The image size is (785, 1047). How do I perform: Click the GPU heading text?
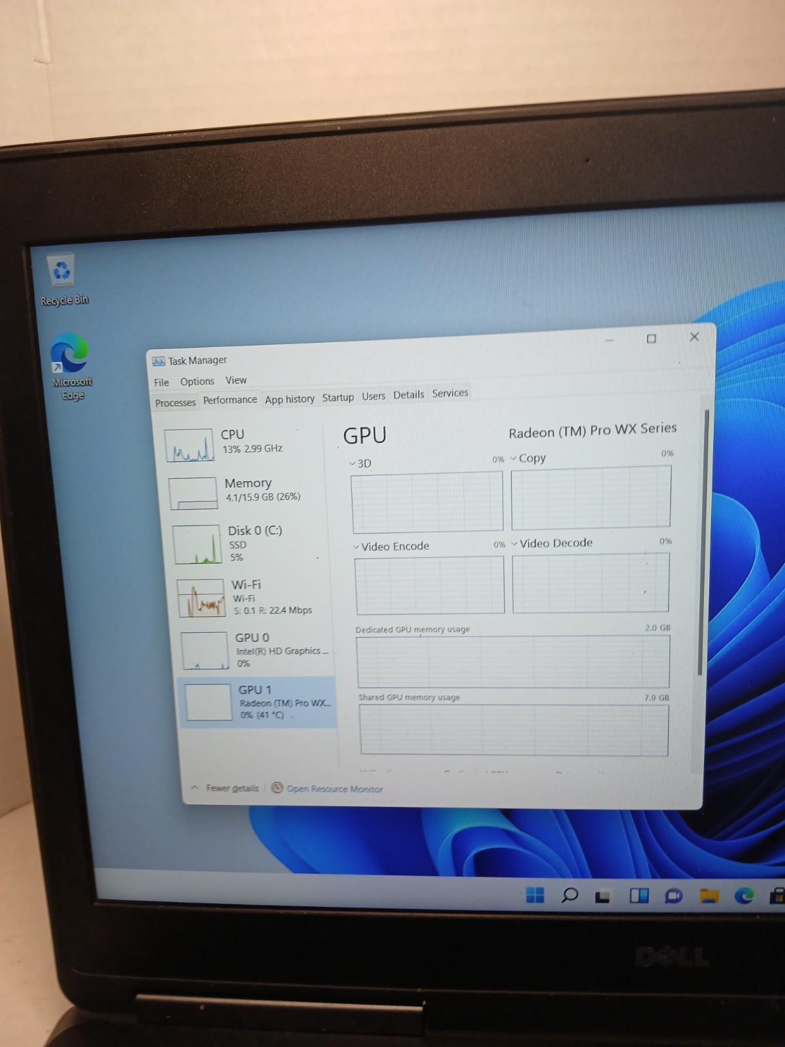[364, 435]
